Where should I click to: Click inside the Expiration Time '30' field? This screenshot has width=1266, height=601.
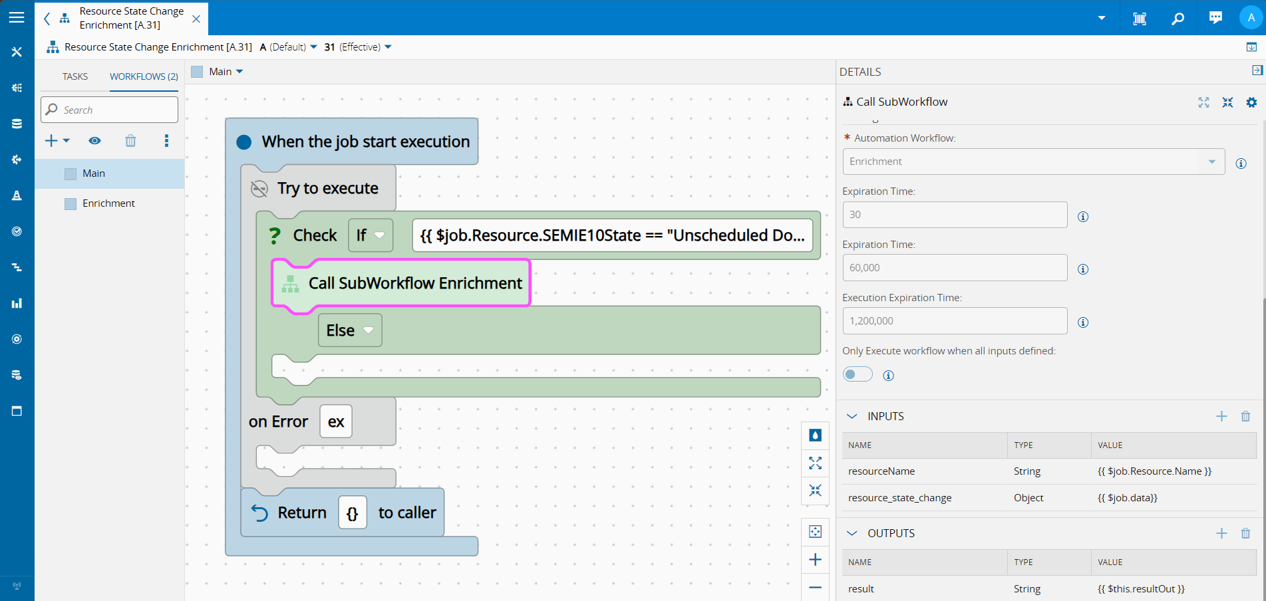tap(955, 214)
